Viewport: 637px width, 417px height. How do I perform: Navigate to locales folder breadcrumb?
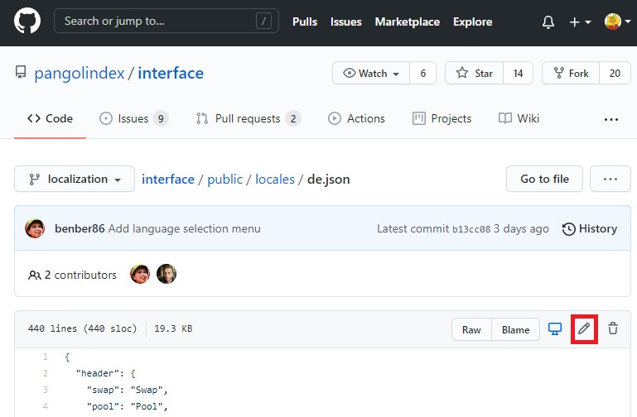point(275,180)
